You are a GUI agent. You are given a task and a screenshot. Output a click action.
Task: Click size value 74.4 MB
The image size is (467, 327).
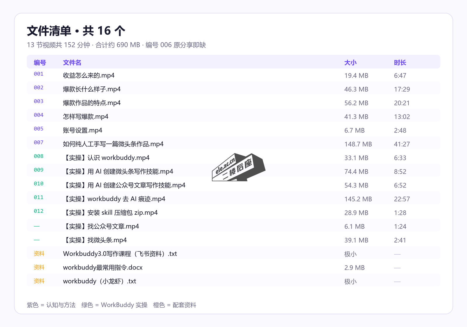pyautogui.click(x=356, y=172)
